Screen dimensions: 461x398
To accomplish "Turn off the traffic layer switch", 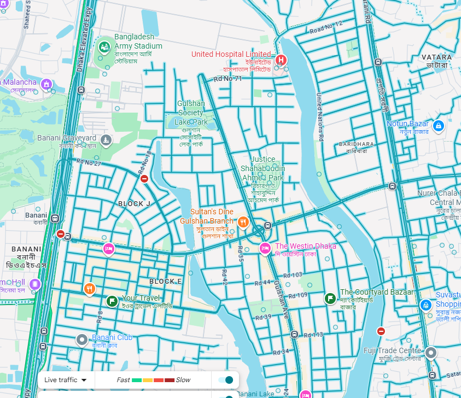I will pos(226,380).
